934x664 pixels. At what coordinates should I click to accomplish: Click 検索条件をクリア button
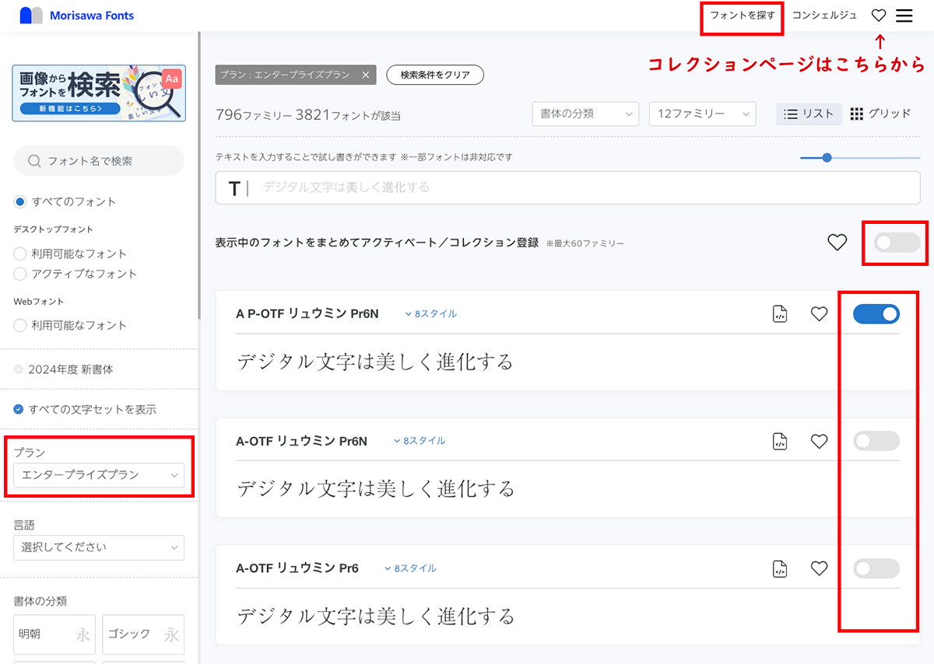point(435,75)
